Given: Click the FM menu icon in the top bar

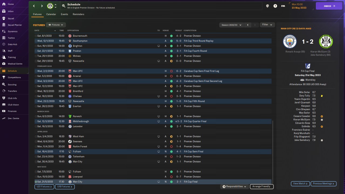Looking at the screenshot, I should coord(283,6).
